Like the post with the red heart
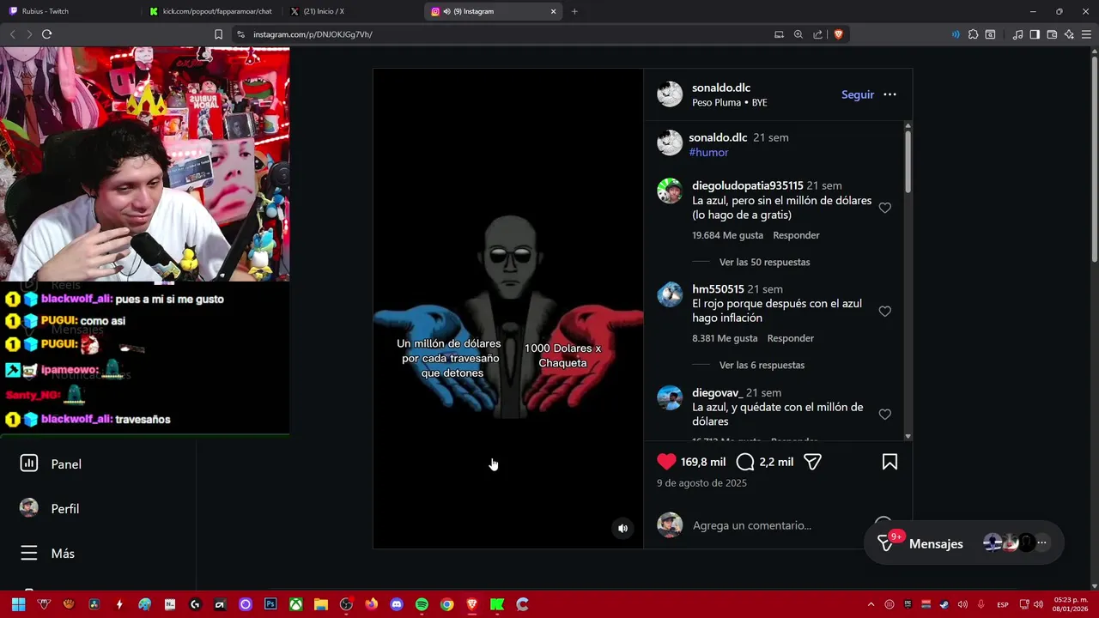Viewport: 1099px width, 618px height. pos(666,462)
